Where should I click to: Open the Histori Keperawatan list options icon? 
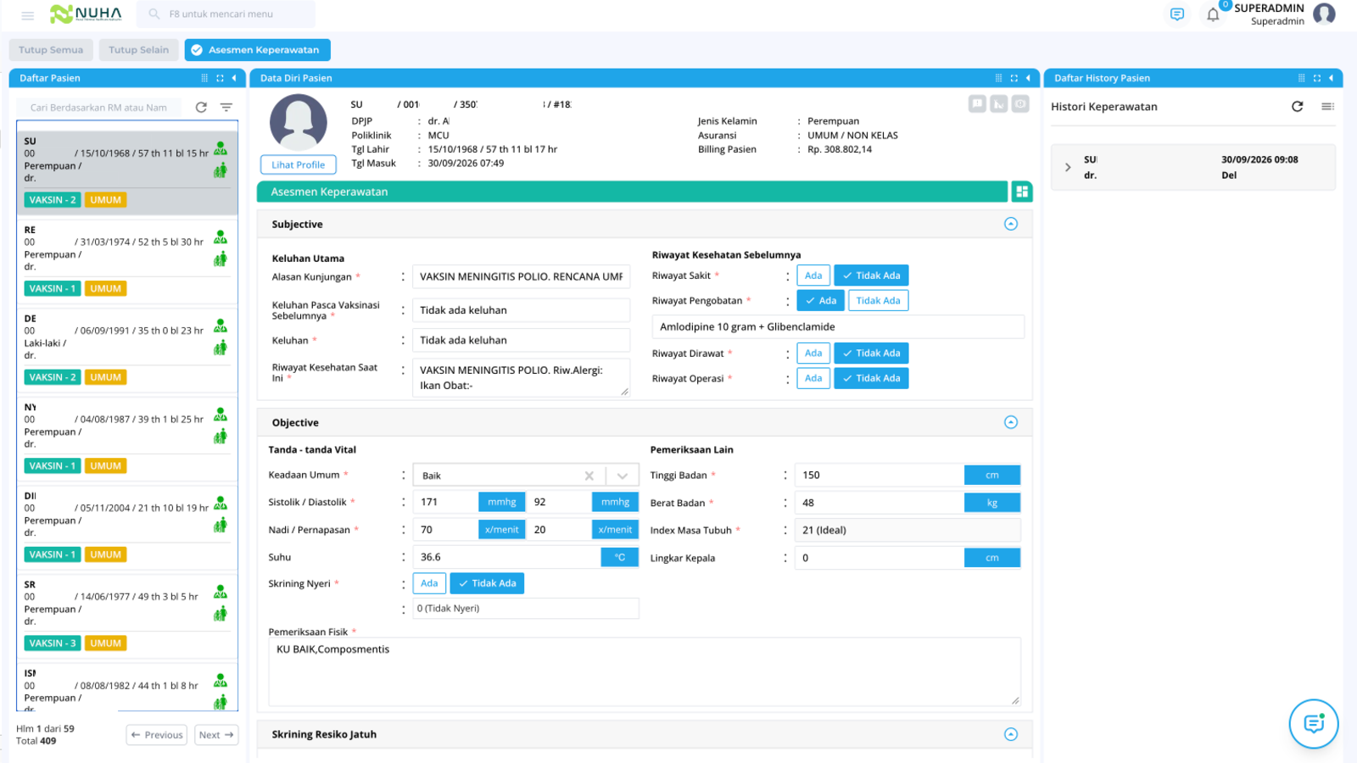[x=1327, y=107]
